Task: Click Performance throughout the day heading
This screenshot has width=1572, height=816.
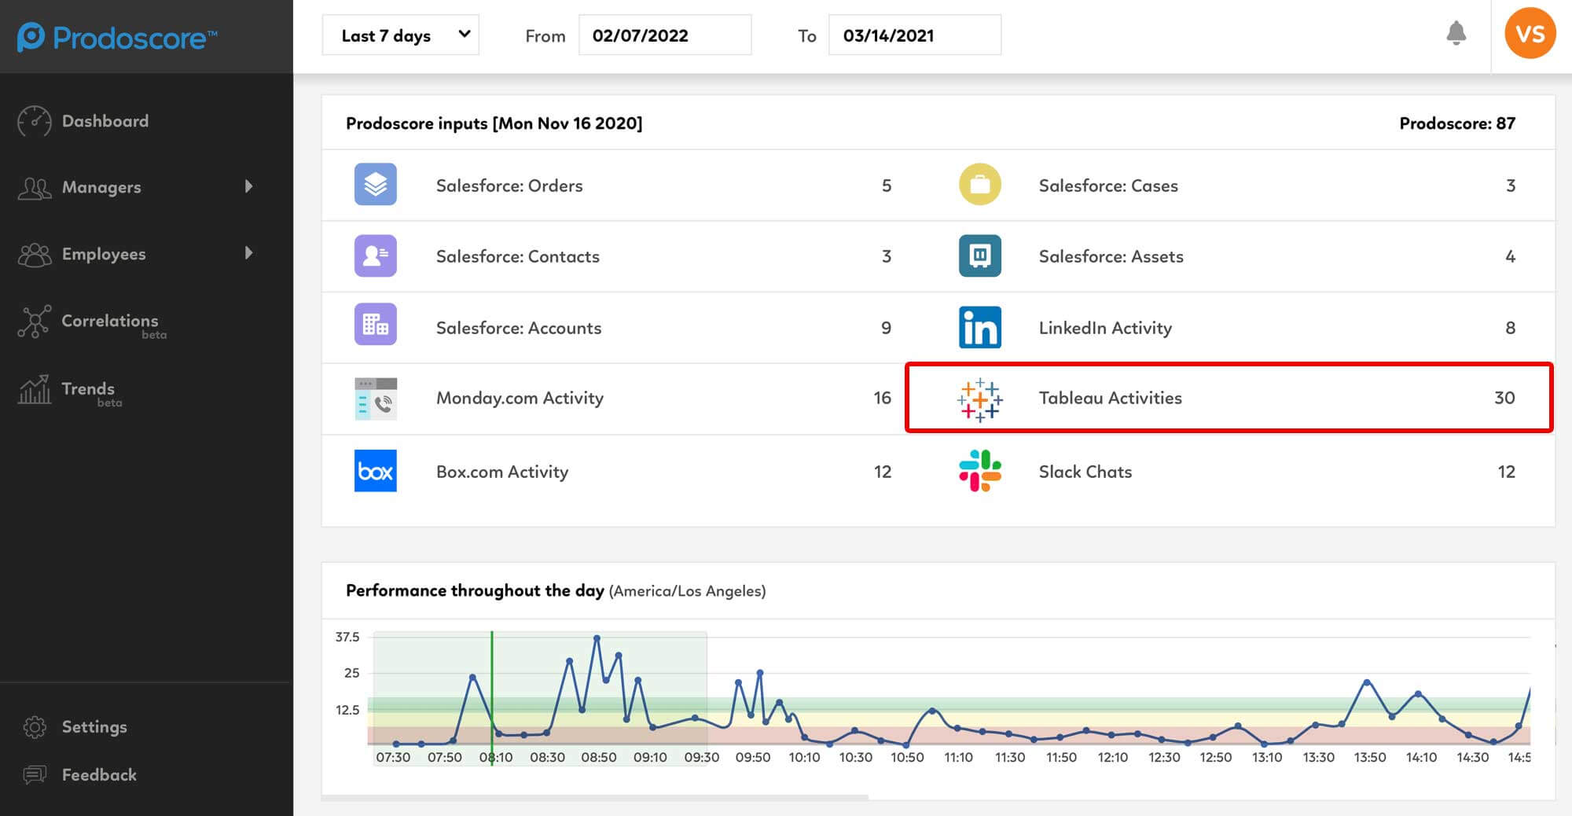Action: tap(475, 590)
